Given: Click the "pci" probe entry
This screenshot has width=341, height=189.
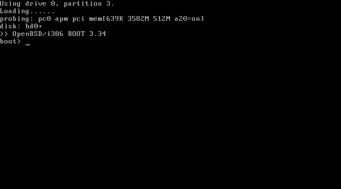Looking at the screenshot, I should [x=78, y=19].
